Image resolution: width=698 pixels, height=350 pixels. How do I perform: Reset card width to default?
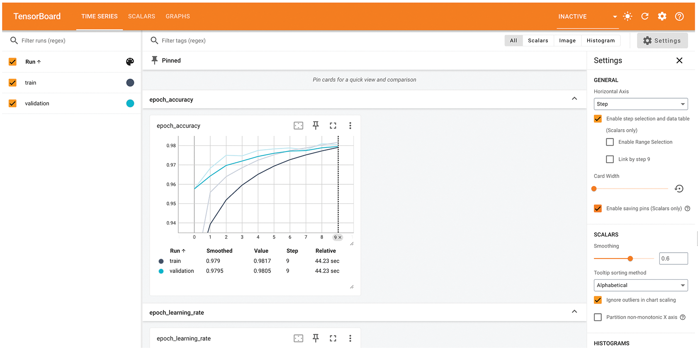pos(679,189)
